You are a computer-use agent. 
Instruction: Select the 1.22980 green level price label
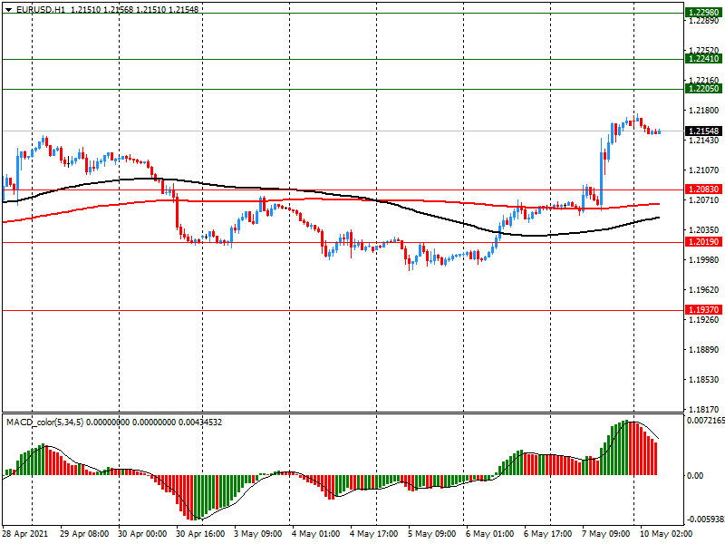[703, 13]
